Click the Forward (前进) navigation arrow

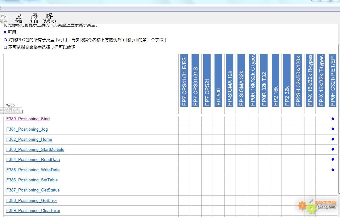click(3, 18)
